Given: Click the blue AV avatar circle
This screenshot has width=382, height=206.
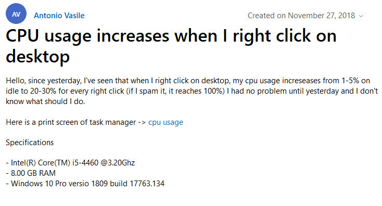Looking at the screenshot, I should 16,14.
